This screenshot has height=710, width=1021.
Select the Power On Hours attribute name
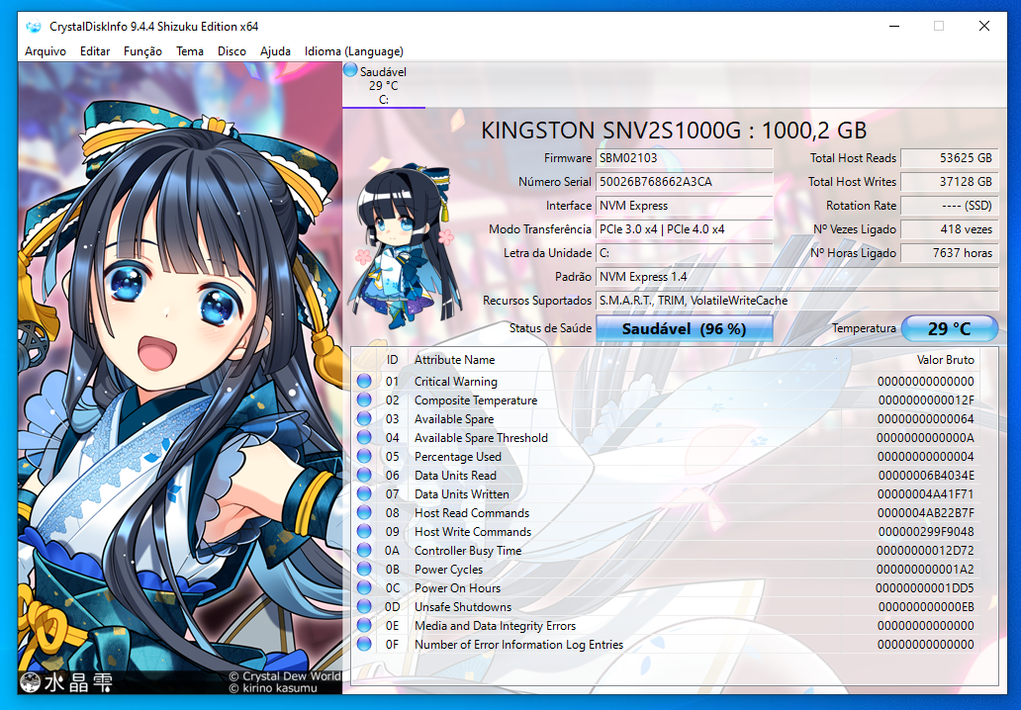458,588
